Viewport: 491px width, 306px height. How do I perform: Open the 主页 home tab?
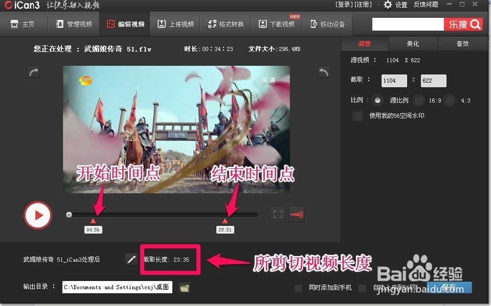click(x=23, y=24)
